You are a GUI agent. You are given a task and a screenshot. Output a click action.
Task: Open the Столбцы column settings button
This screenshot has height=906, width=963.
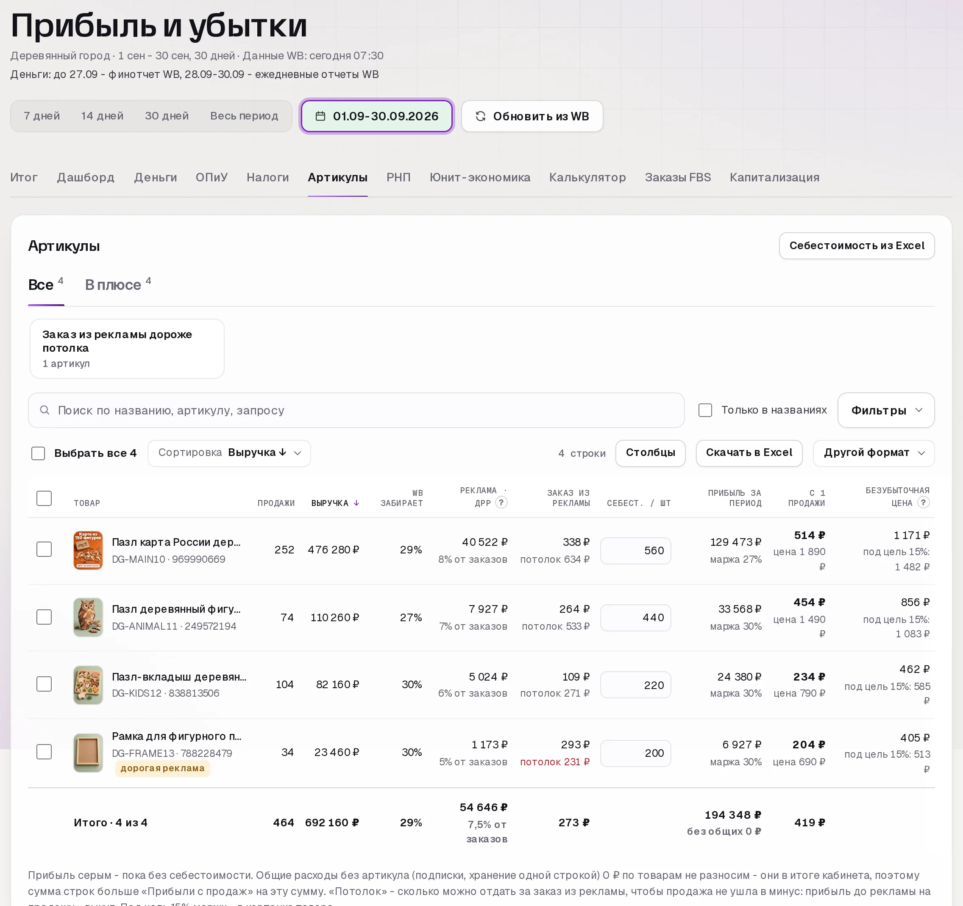650,453
